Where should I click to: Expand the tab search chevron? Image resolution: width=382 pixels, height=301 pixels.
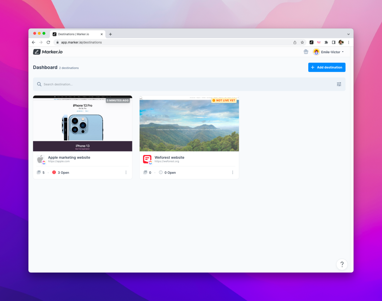348,34
